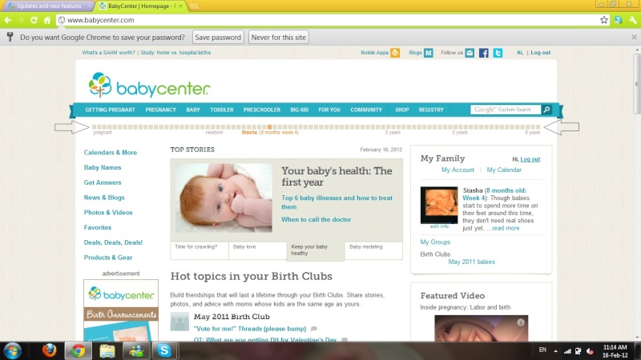Click the email follow-us envelope icon
This screenshot has width=641, height=360.
pos(470,53)
